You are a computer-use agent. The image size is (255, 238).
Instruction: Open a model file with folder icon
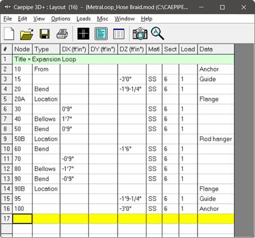pos(26,34)
